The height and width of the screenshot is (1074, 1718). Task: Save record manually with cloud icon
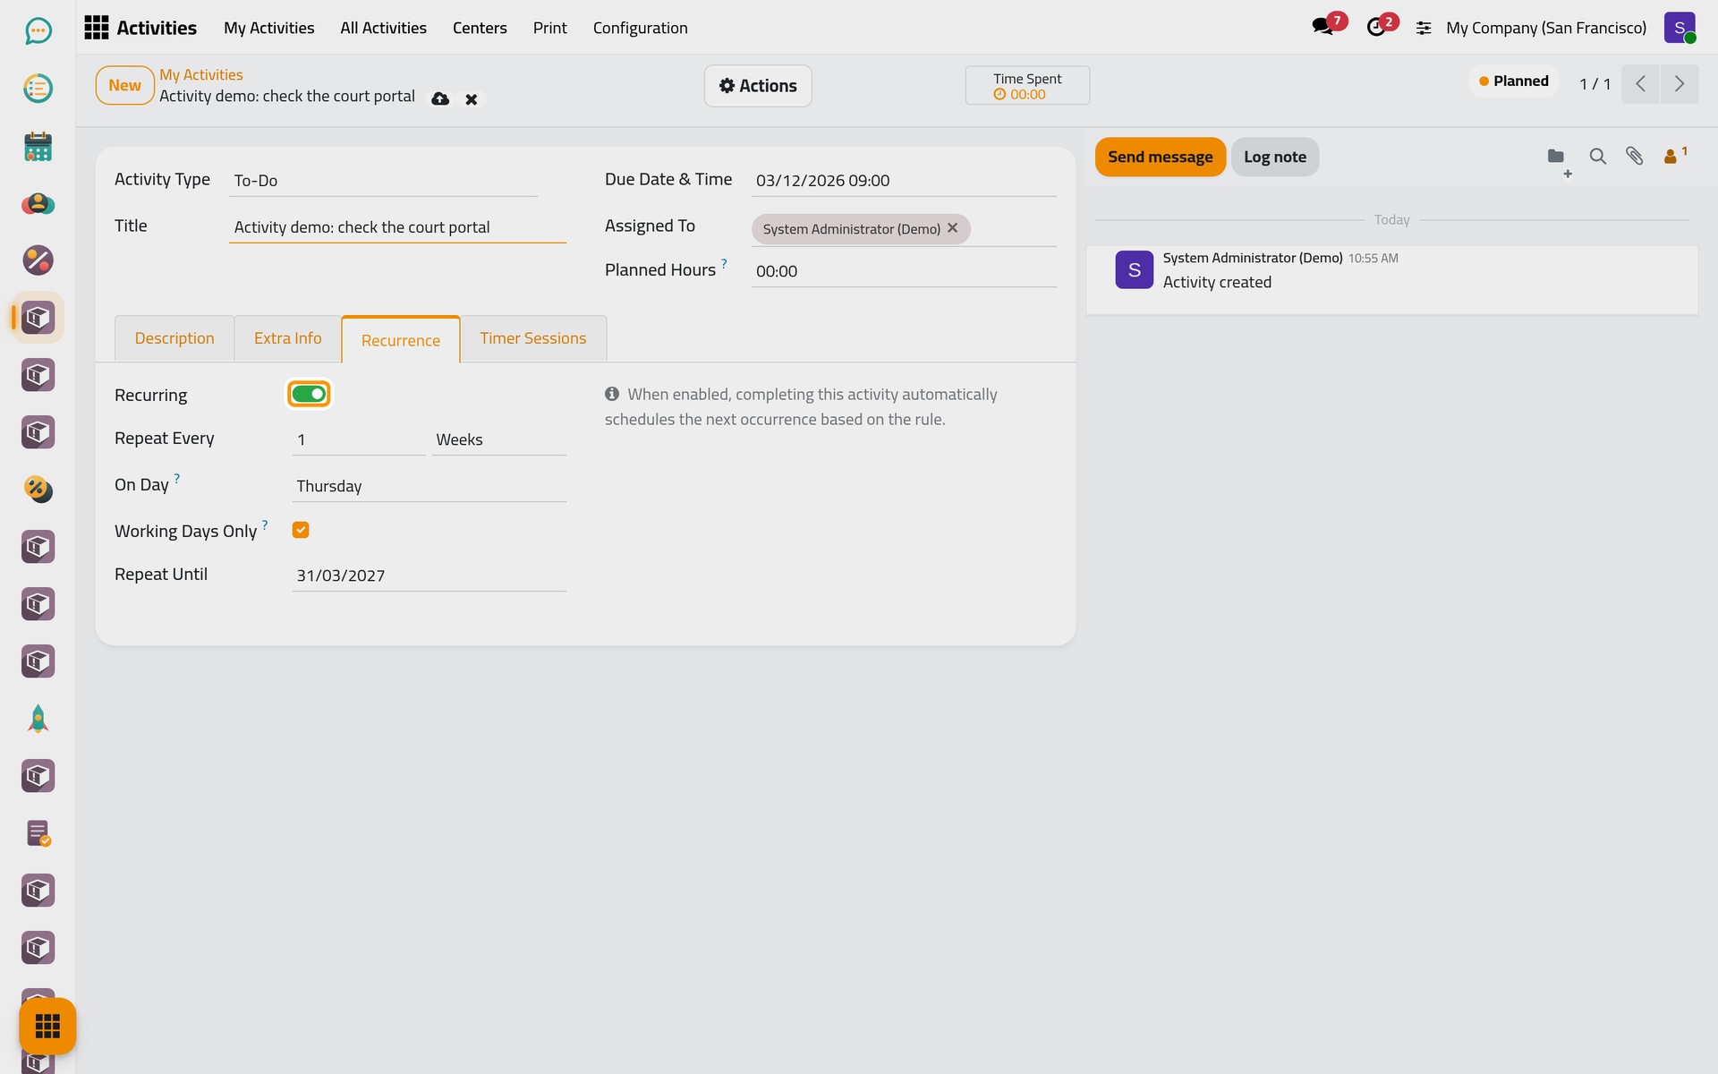[440, 98]
